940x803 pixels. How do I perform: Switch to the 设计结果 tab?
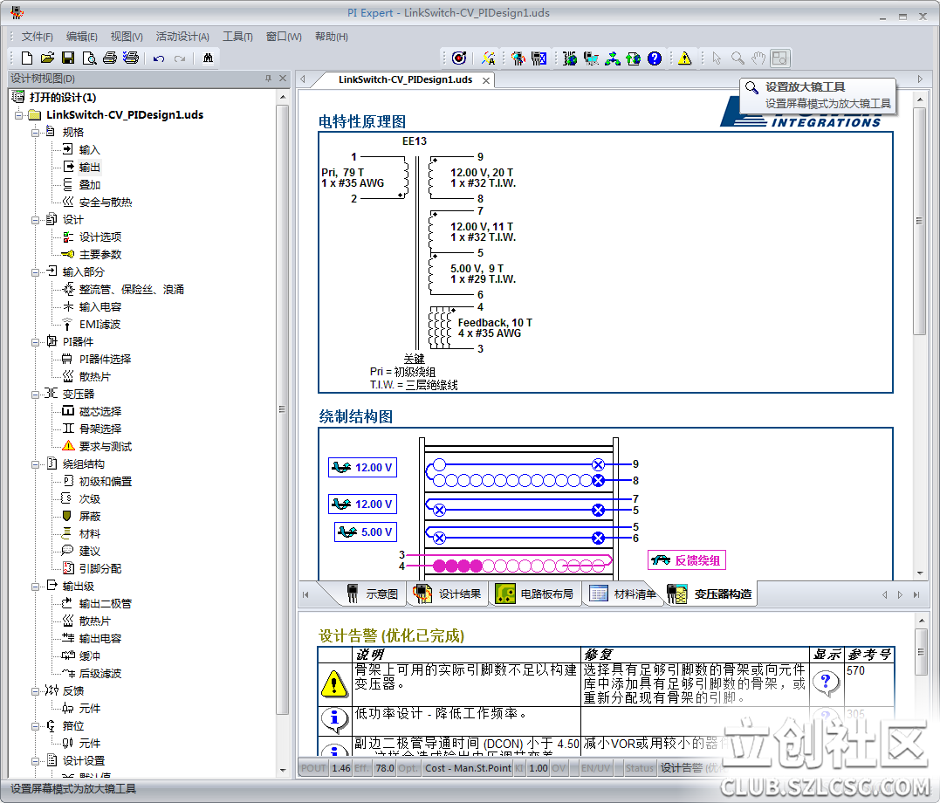447,594
